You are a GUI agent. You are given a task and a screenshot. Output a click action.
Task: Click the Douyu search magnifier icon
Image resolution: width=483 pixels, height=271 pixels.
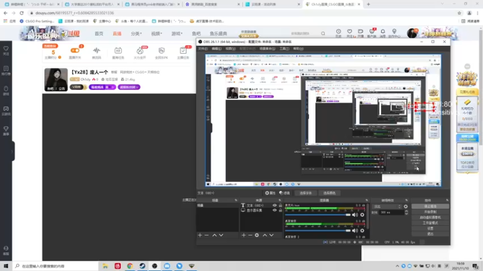pos(323,34)
